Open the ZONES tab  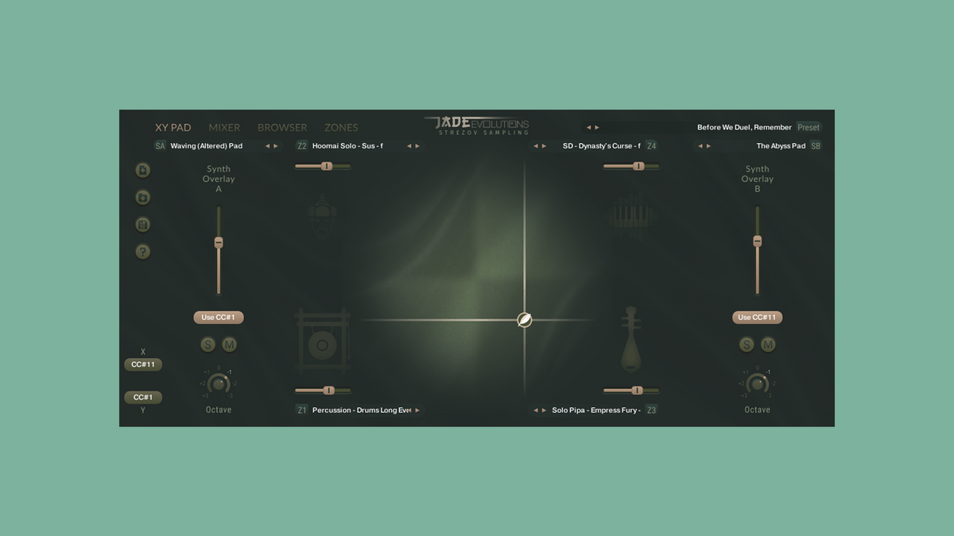pos(341,128)
